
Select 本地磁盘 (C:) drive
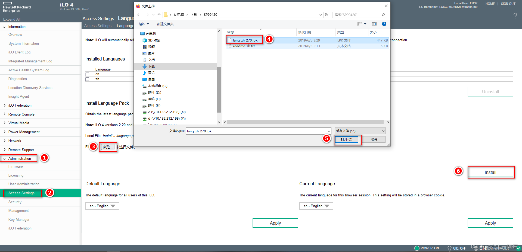pyautogui.click(x=155, y=86)
